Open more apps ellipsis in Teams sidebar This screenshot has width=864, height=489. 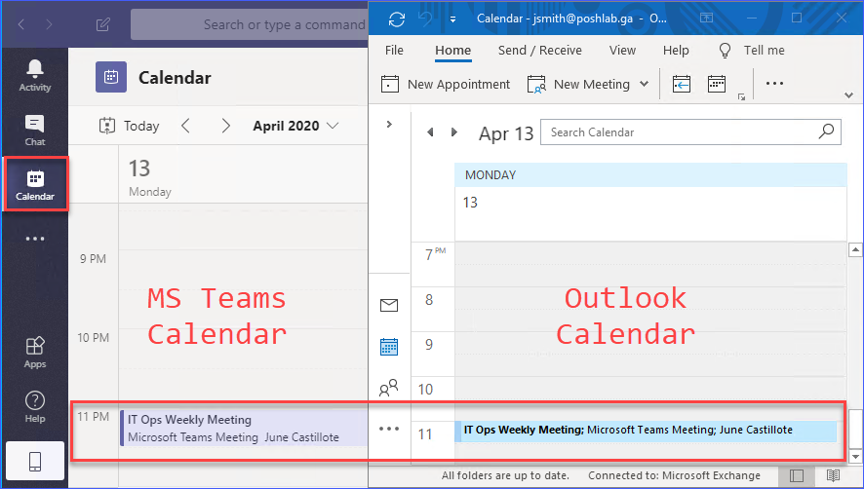point(35,239)
